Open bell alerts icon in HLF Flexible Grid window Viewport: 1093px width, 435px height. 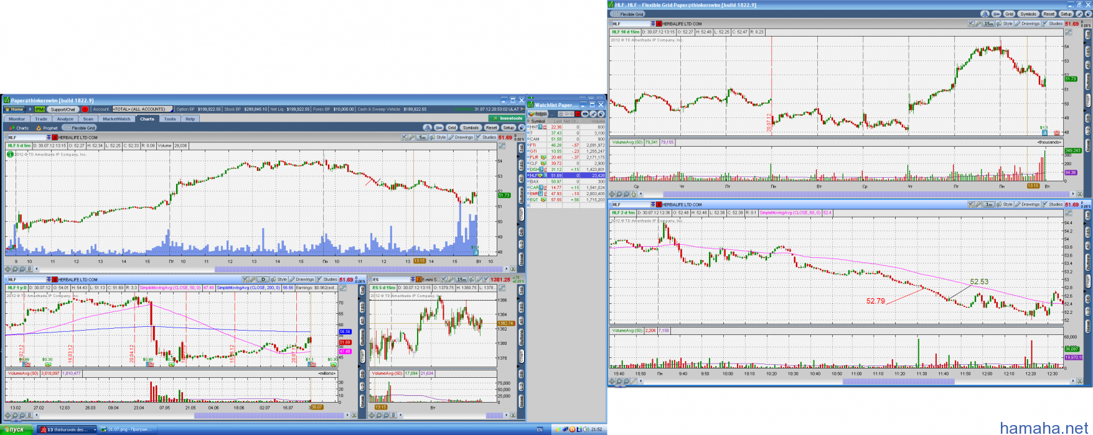pos(985,14)
